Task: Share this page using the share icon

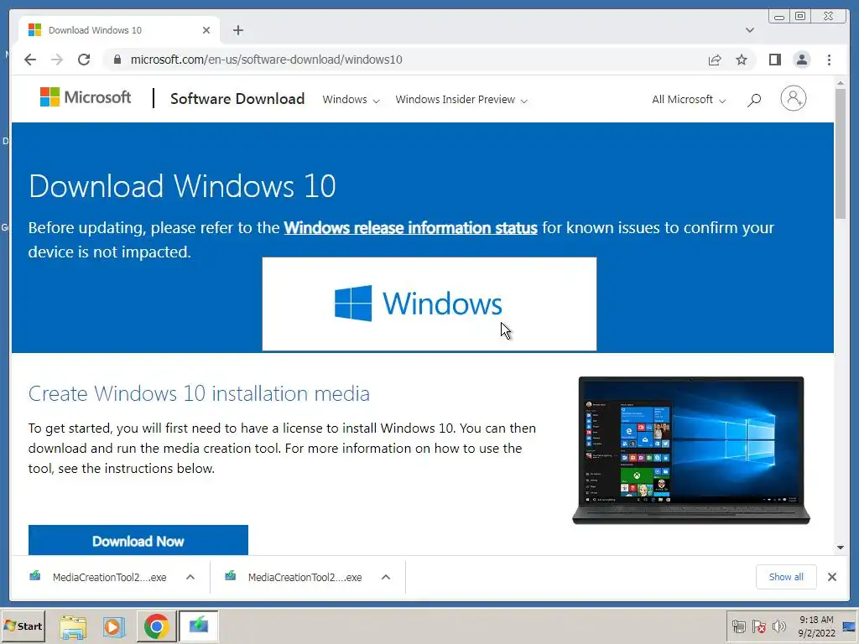Action: pyautogui.click(x=715, y=60)
